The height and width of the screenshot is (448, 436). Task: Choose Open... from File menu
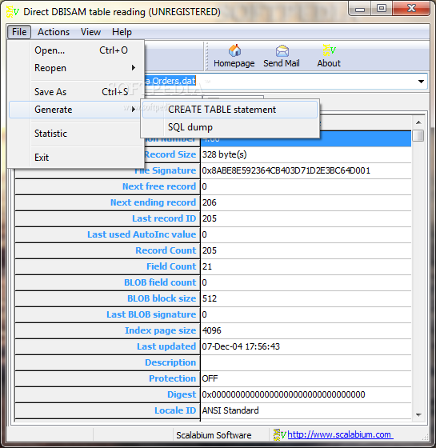point(77,50)
